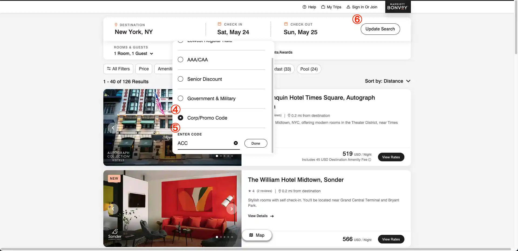Show previous photo of Algonquin Hotel
This screenshot has height=251, width=518.
pyautogui.click(x=113, y=128)
